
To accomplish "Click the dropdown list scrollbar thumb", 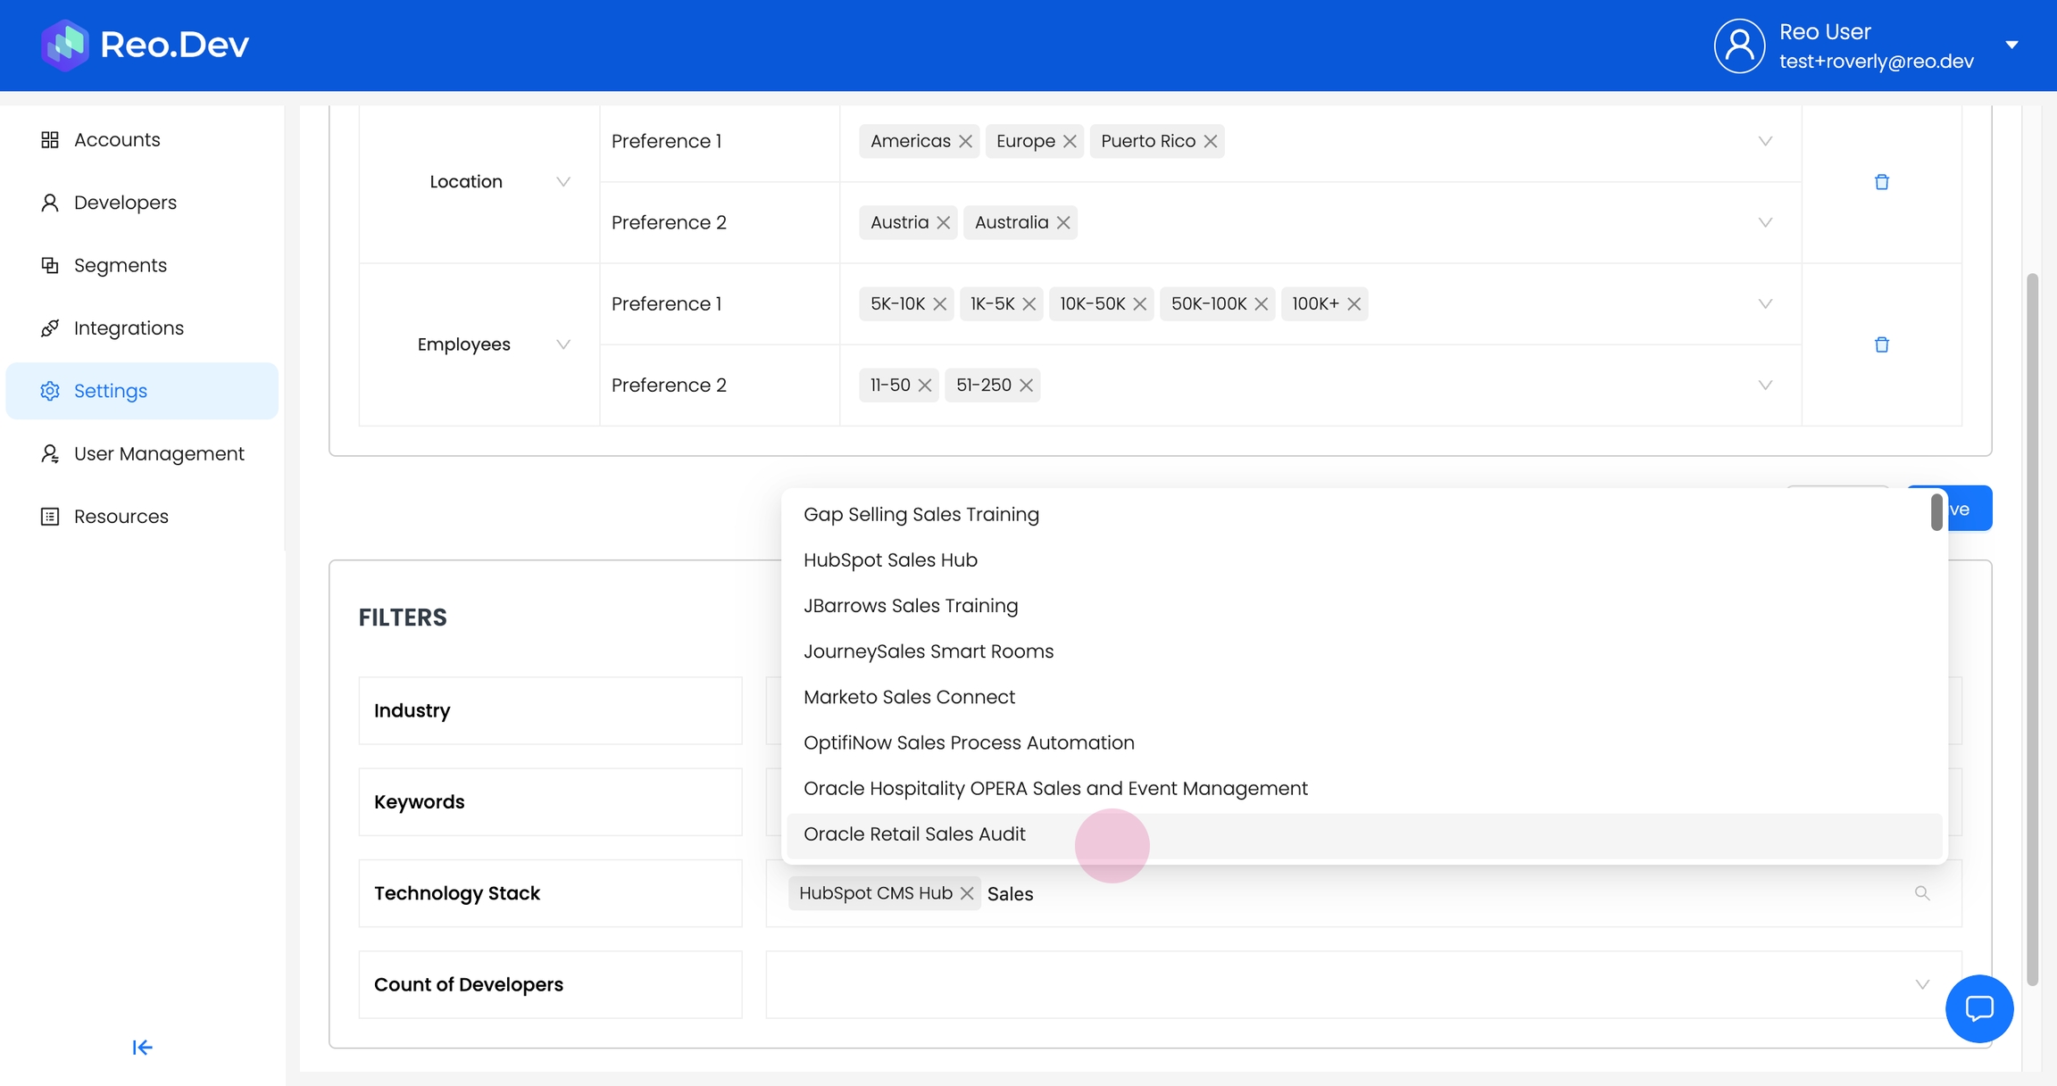I will [x=1936, y=512].
